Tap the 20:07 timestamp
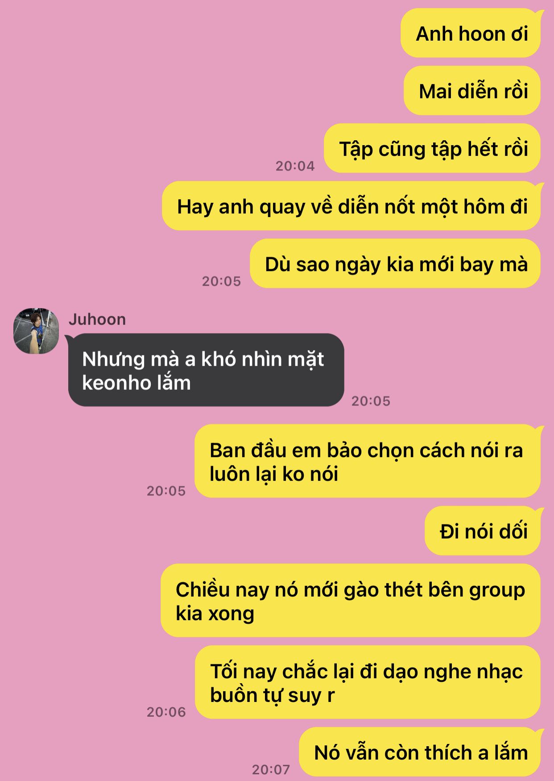The image size is (554, 781). pos(271,769)
